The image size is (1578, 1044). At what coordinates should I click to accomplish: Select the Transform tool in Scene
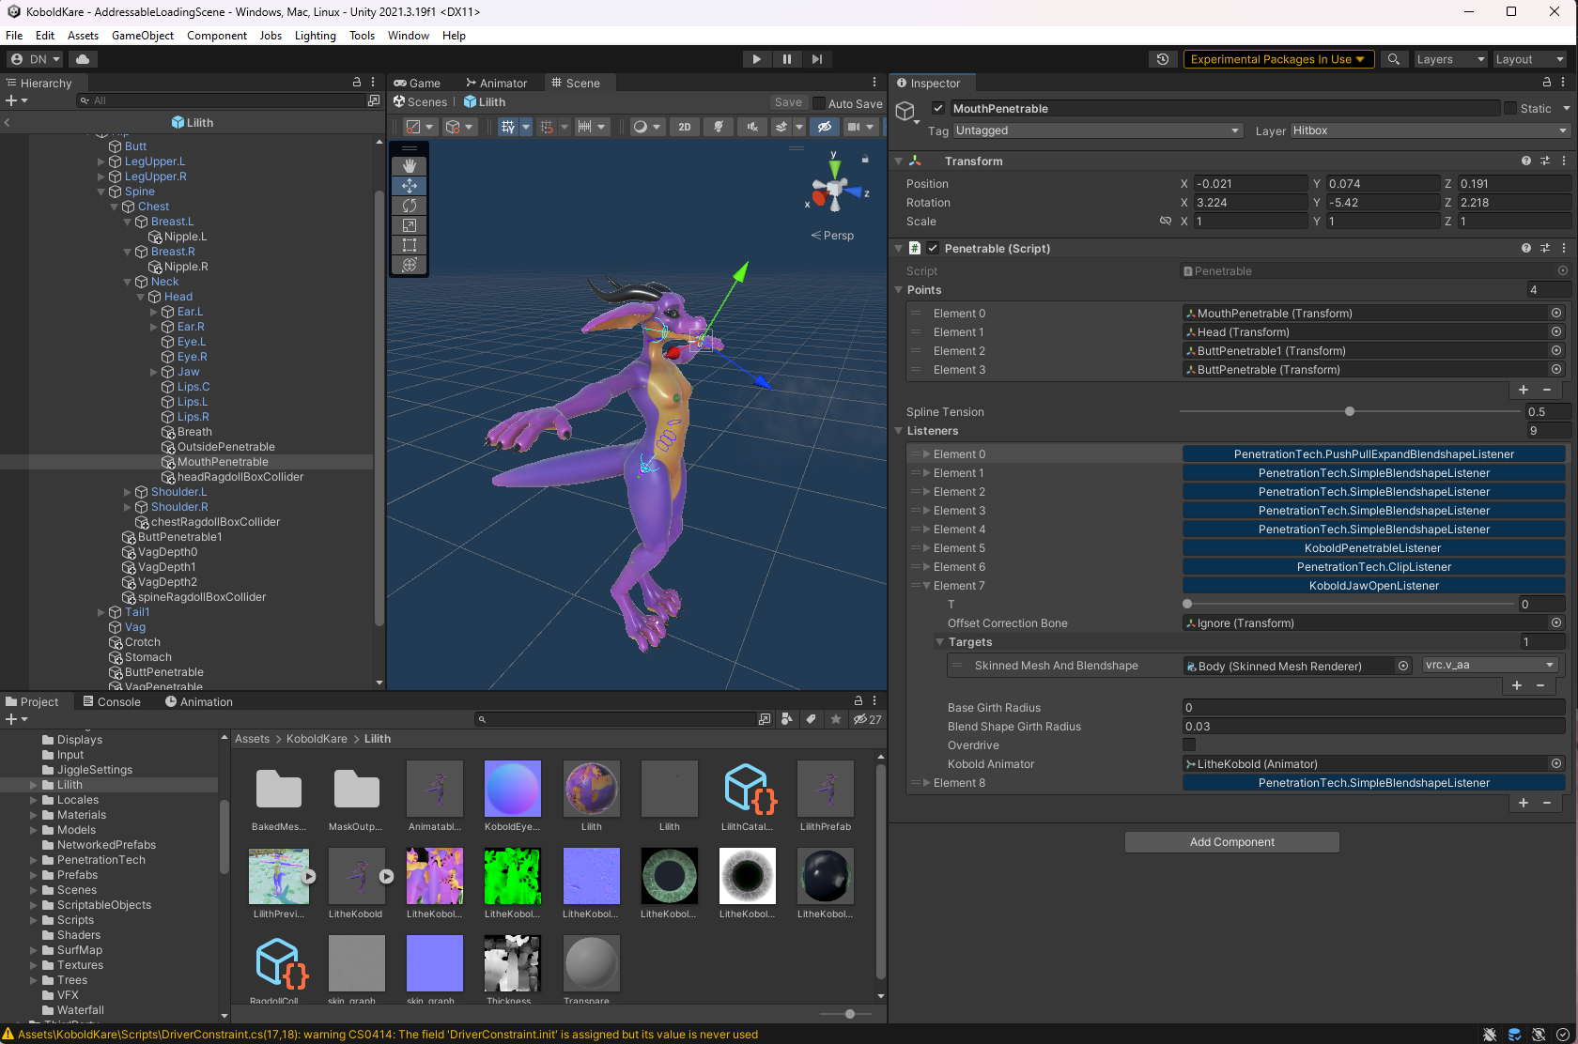(x=410, y=265)
